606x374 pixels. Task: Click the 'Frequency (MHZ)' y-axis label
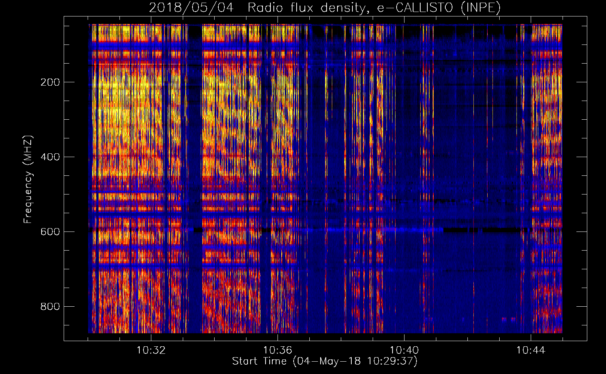[x=28, y=179]
